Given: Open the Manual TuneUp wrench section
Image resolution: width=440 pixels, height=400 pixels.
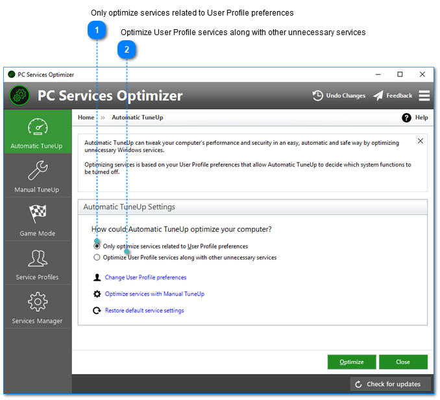Looking at the screenshot, I should coord(36,176).
